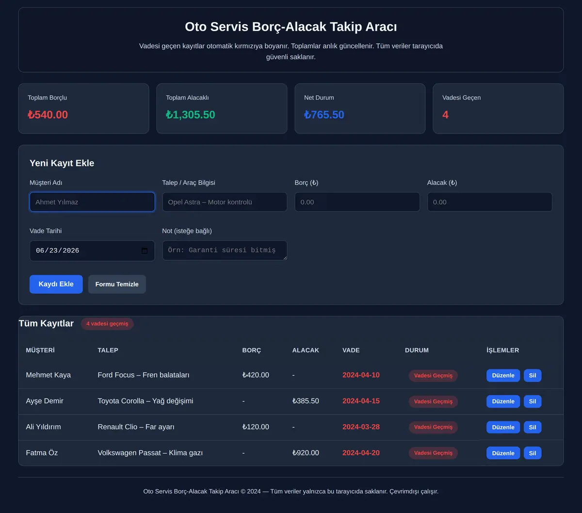The height and width of the screenshot is (513, 582).
Task: Click the Vade Tarihi date field
Action: [x=92, y=251]
